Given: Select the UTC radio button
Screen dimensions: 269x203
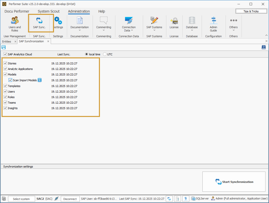Looking at the screenshot, I should tap(105, 54).
